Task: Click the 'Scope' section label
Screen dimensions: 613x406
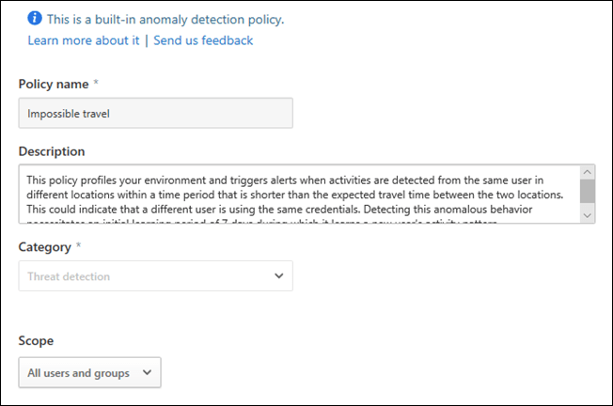Action: pyautogui.click(x=36, y=341)
